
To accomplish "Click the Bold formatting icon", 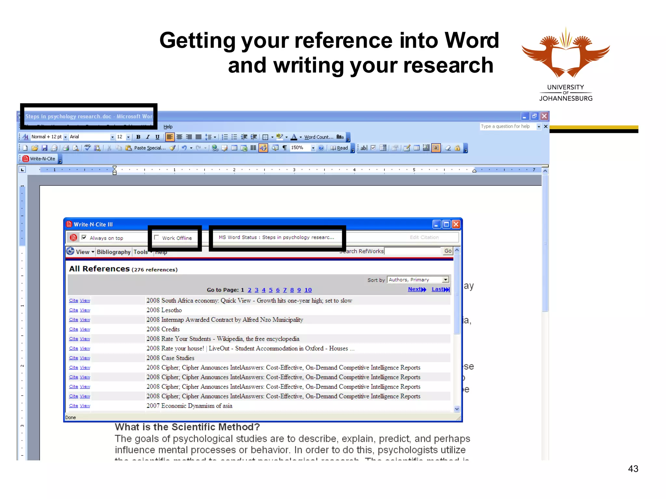I will (138, 137).
